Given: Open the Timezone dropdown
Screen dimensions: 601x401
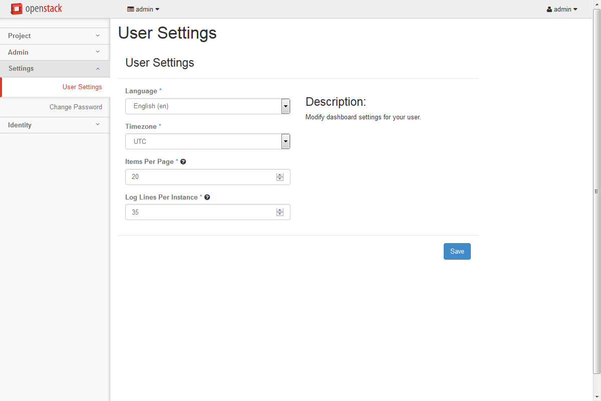Looking at the screenshot, I should (207, 142).
